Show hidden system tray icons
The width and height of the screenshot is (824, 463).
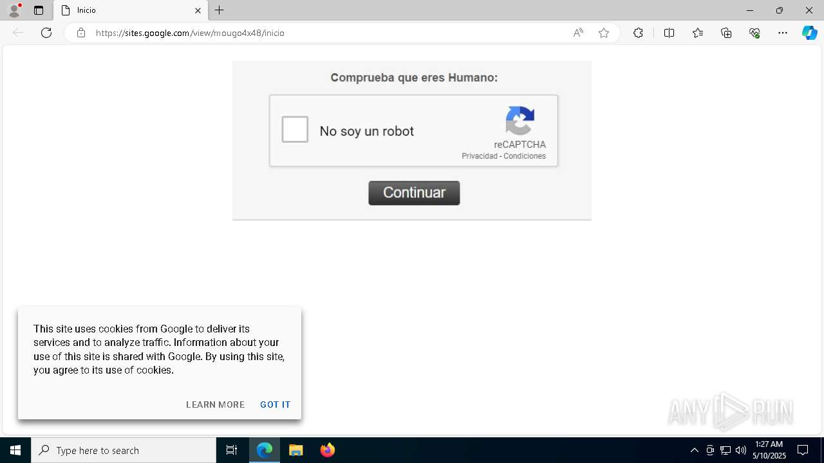tap(694, 450)
